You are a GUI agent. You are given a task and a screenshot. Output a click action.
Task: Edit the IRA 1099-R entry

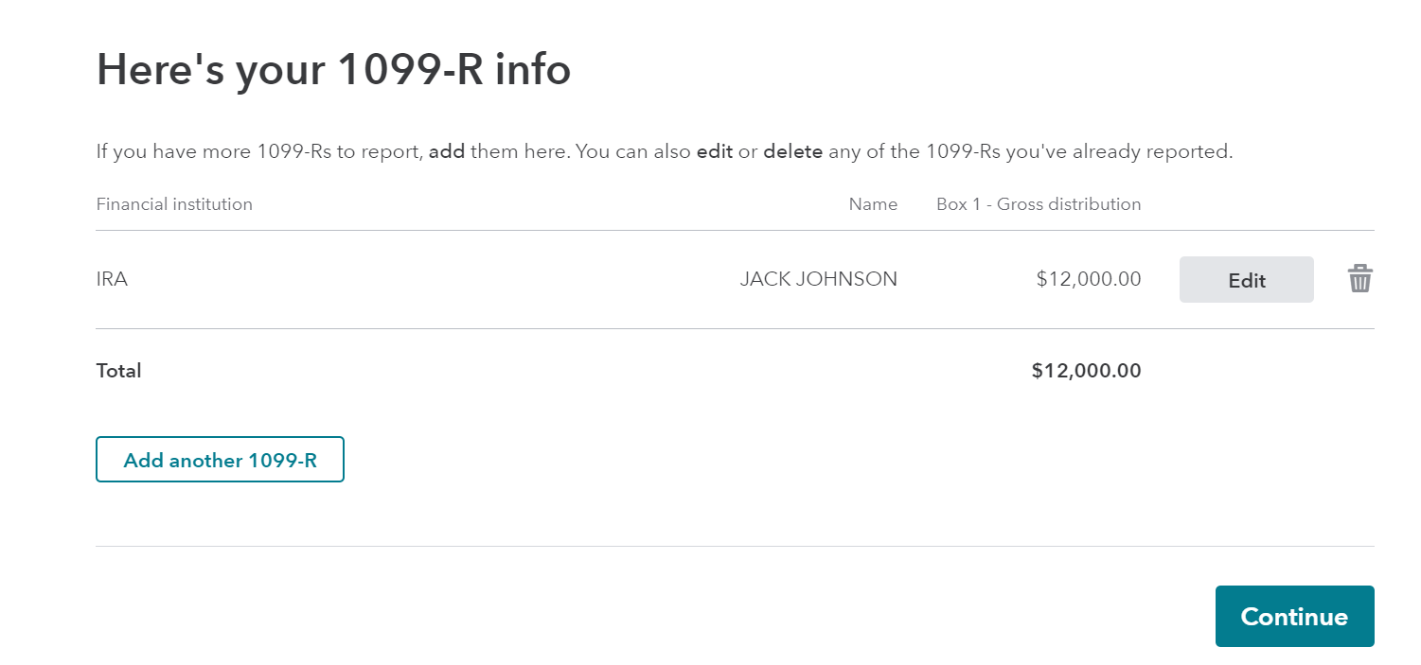pyautogui.click(x=1246, y=280)
